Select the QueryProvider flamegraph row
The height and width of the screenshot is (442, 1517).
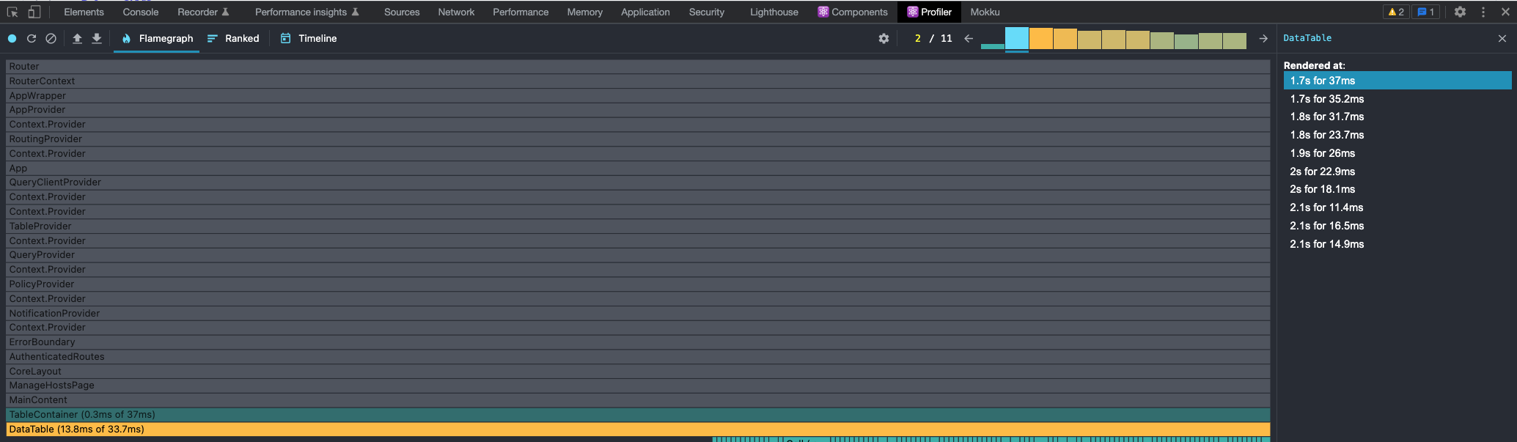638,255
